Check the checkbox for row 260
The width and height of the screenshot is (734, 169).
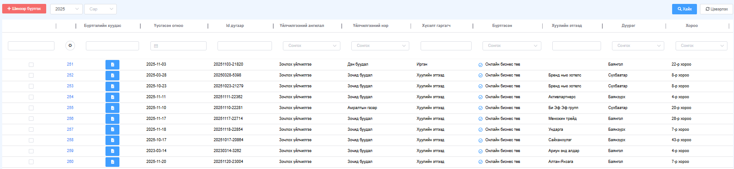click(31, 162)
